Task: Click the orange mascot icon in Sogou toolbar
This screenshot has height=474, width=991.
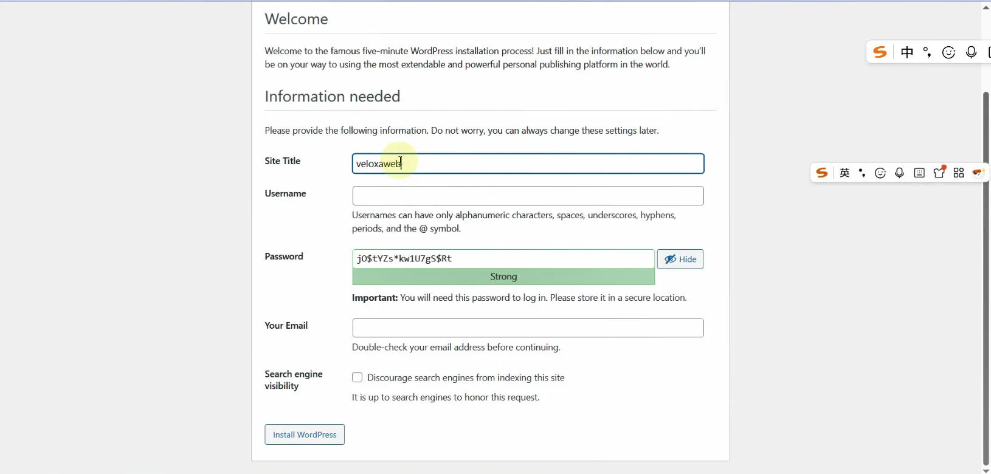Action: point(978,173)
